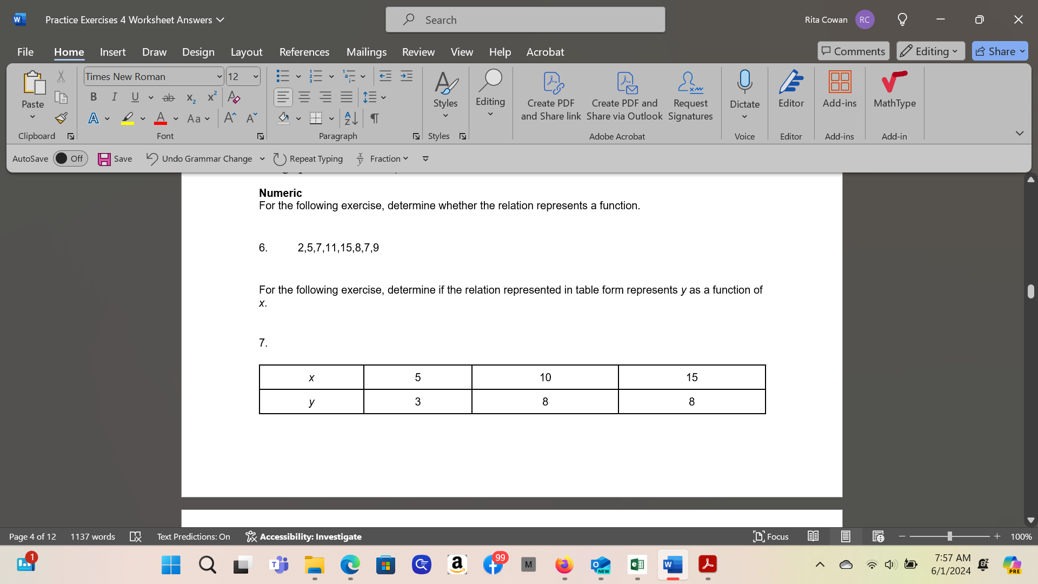Open the Times New Roman font dropdown
The image size is (1038, 584).
(x=219, y=77)
